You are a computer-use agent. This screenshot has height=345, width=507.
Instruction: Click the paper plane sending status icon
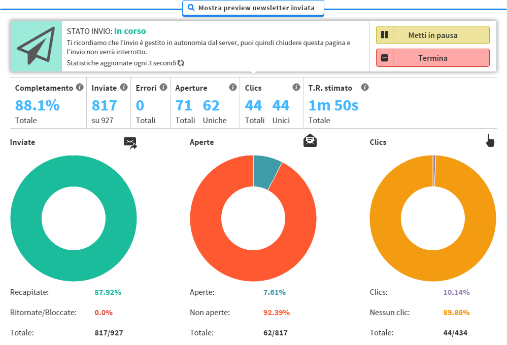[36, 46]
